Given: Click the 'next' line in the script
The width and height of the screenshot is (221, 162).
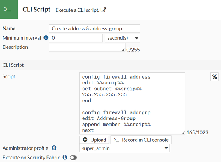Looking at the screenshot, I should coord(88,130).
